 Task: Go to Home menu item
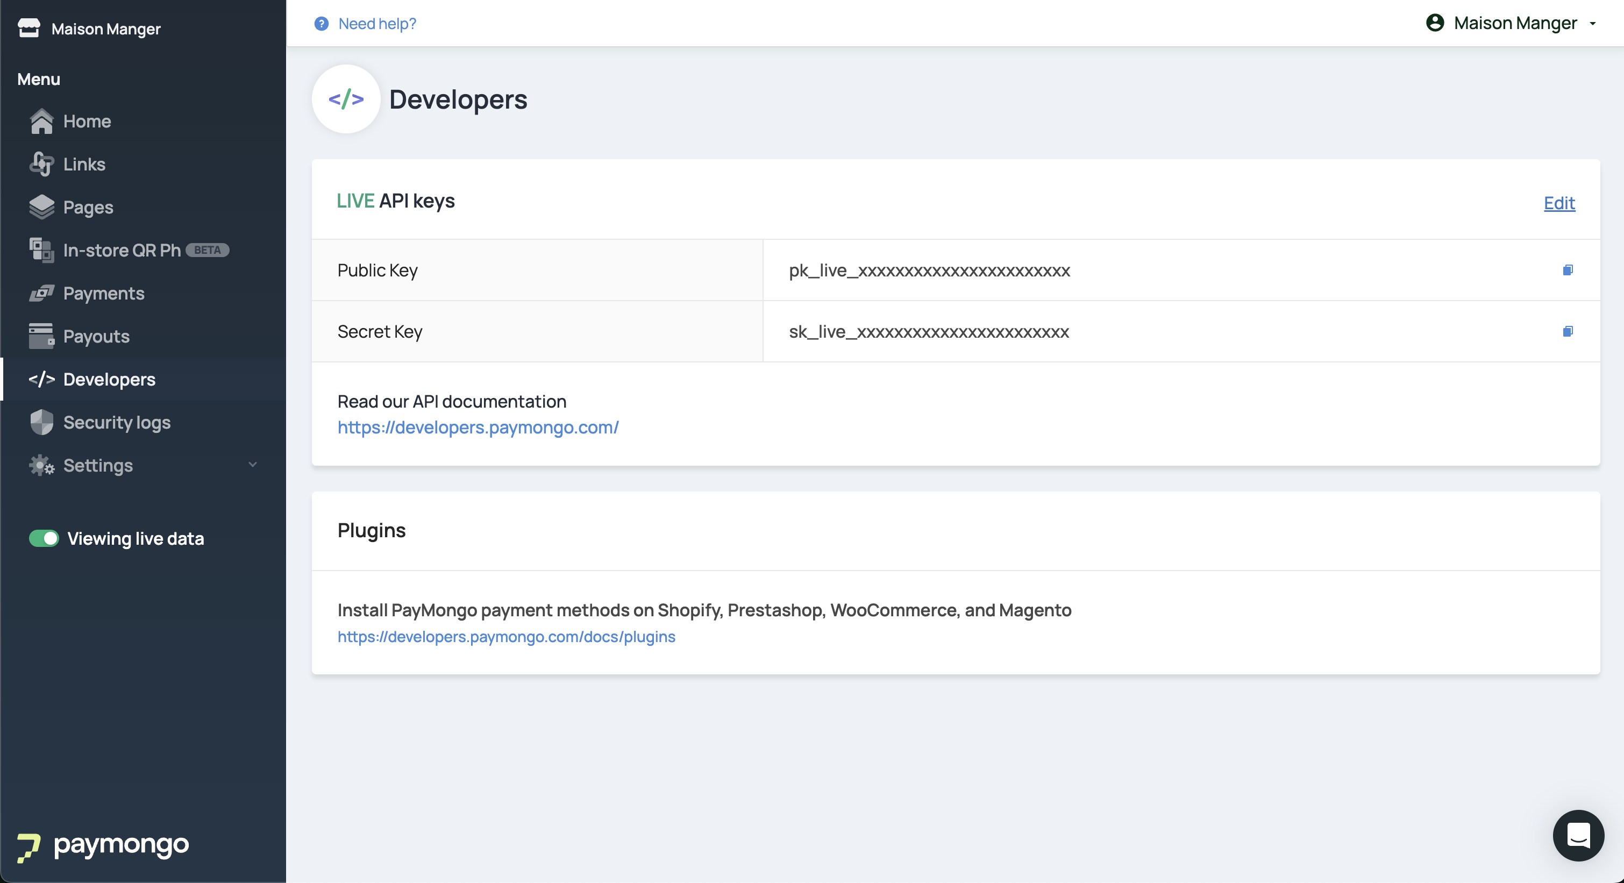click(144, 121)
